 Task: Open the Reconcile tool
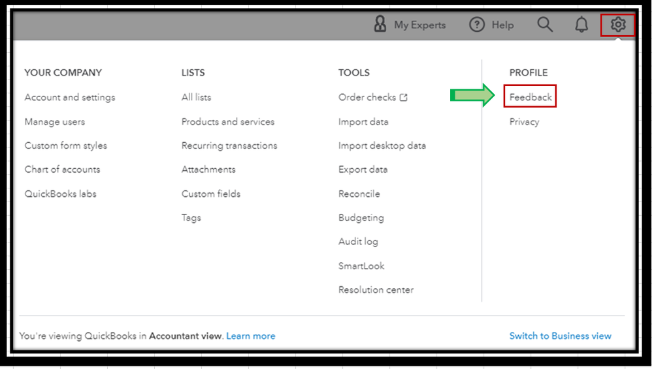[359, 194]
